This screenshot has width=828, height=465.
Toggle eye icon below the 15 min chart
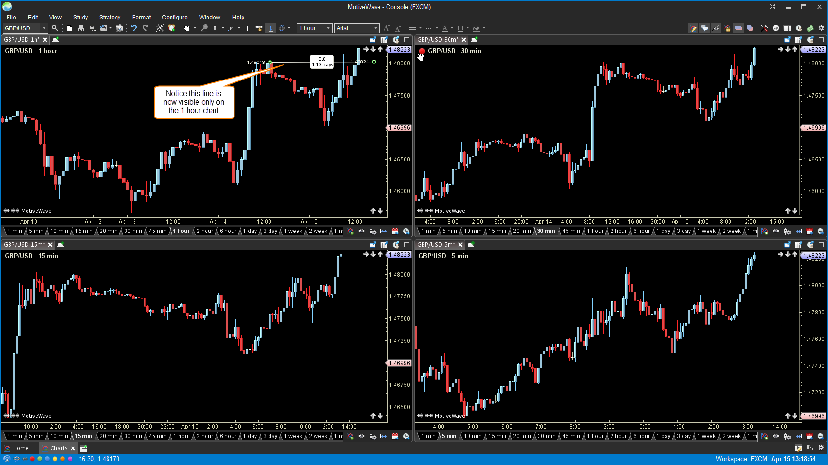tap(361, 436)
